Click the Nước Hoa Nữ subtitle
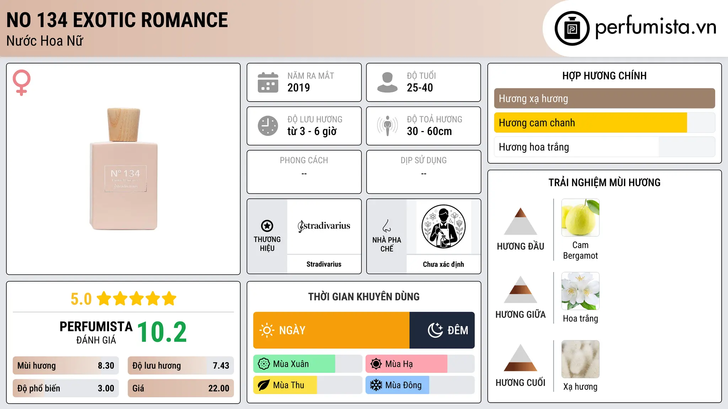This screenshot has height=409, width=728. coord(45,41)
